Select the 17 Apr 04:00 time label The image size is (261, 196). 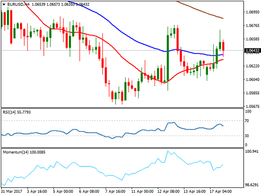pyautogui.click(x=221, y=191)
